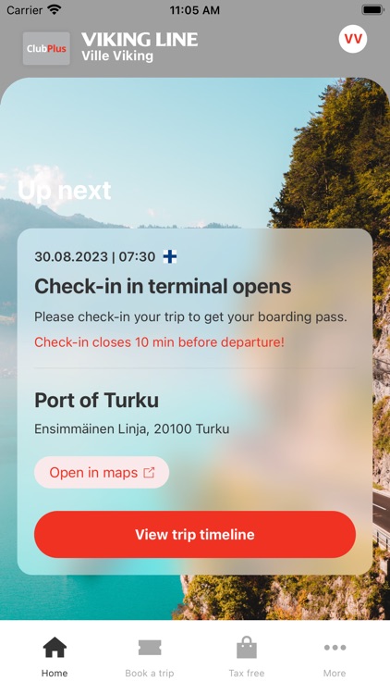The height and width of the screenshot is (694, 390).
Task: Tap the Finnish flag icon
Action: coord(170,256)
